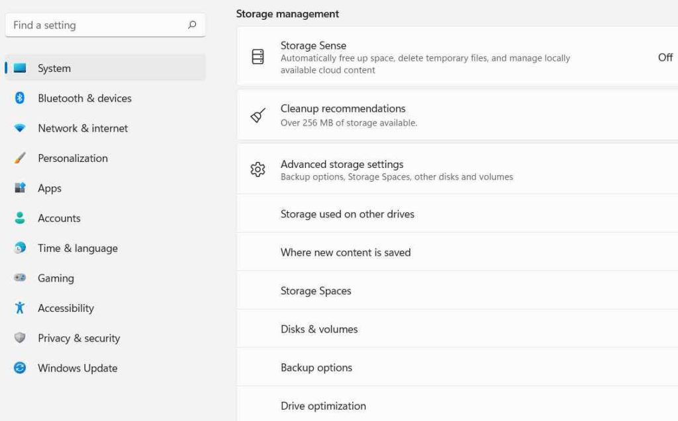678x421 pixels.
Task: Click the Storage Sense 'Off' status
Action: pyautogui.click(x=665, y=57)
